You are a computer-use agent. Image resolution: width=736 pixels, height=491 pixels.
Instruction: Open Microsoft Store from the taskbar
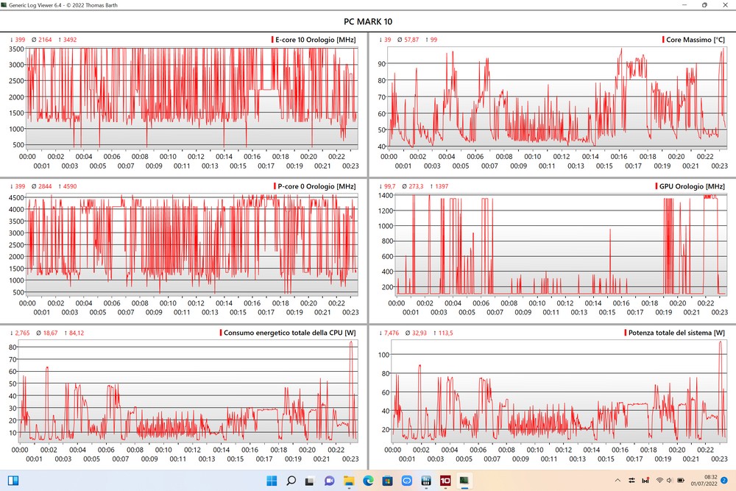click(387, 481)
